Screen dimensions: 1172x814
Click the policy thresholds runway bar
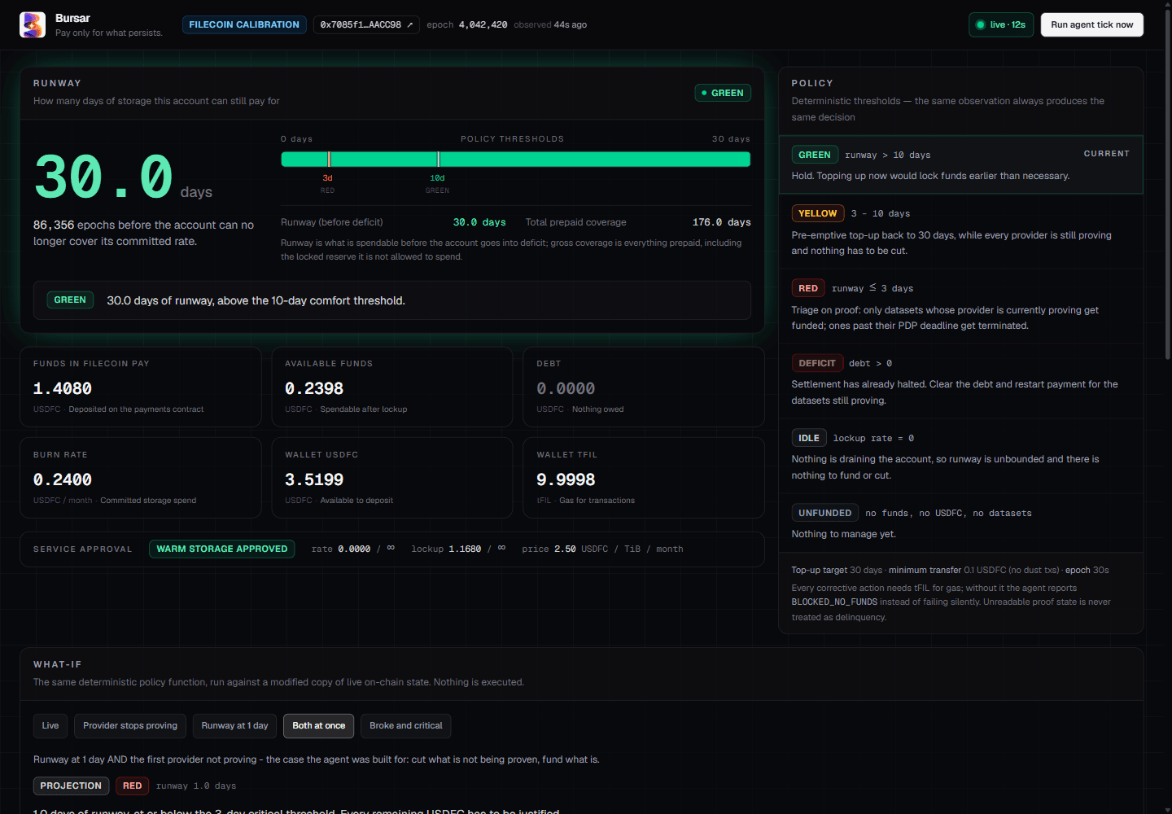coord(515,159)
